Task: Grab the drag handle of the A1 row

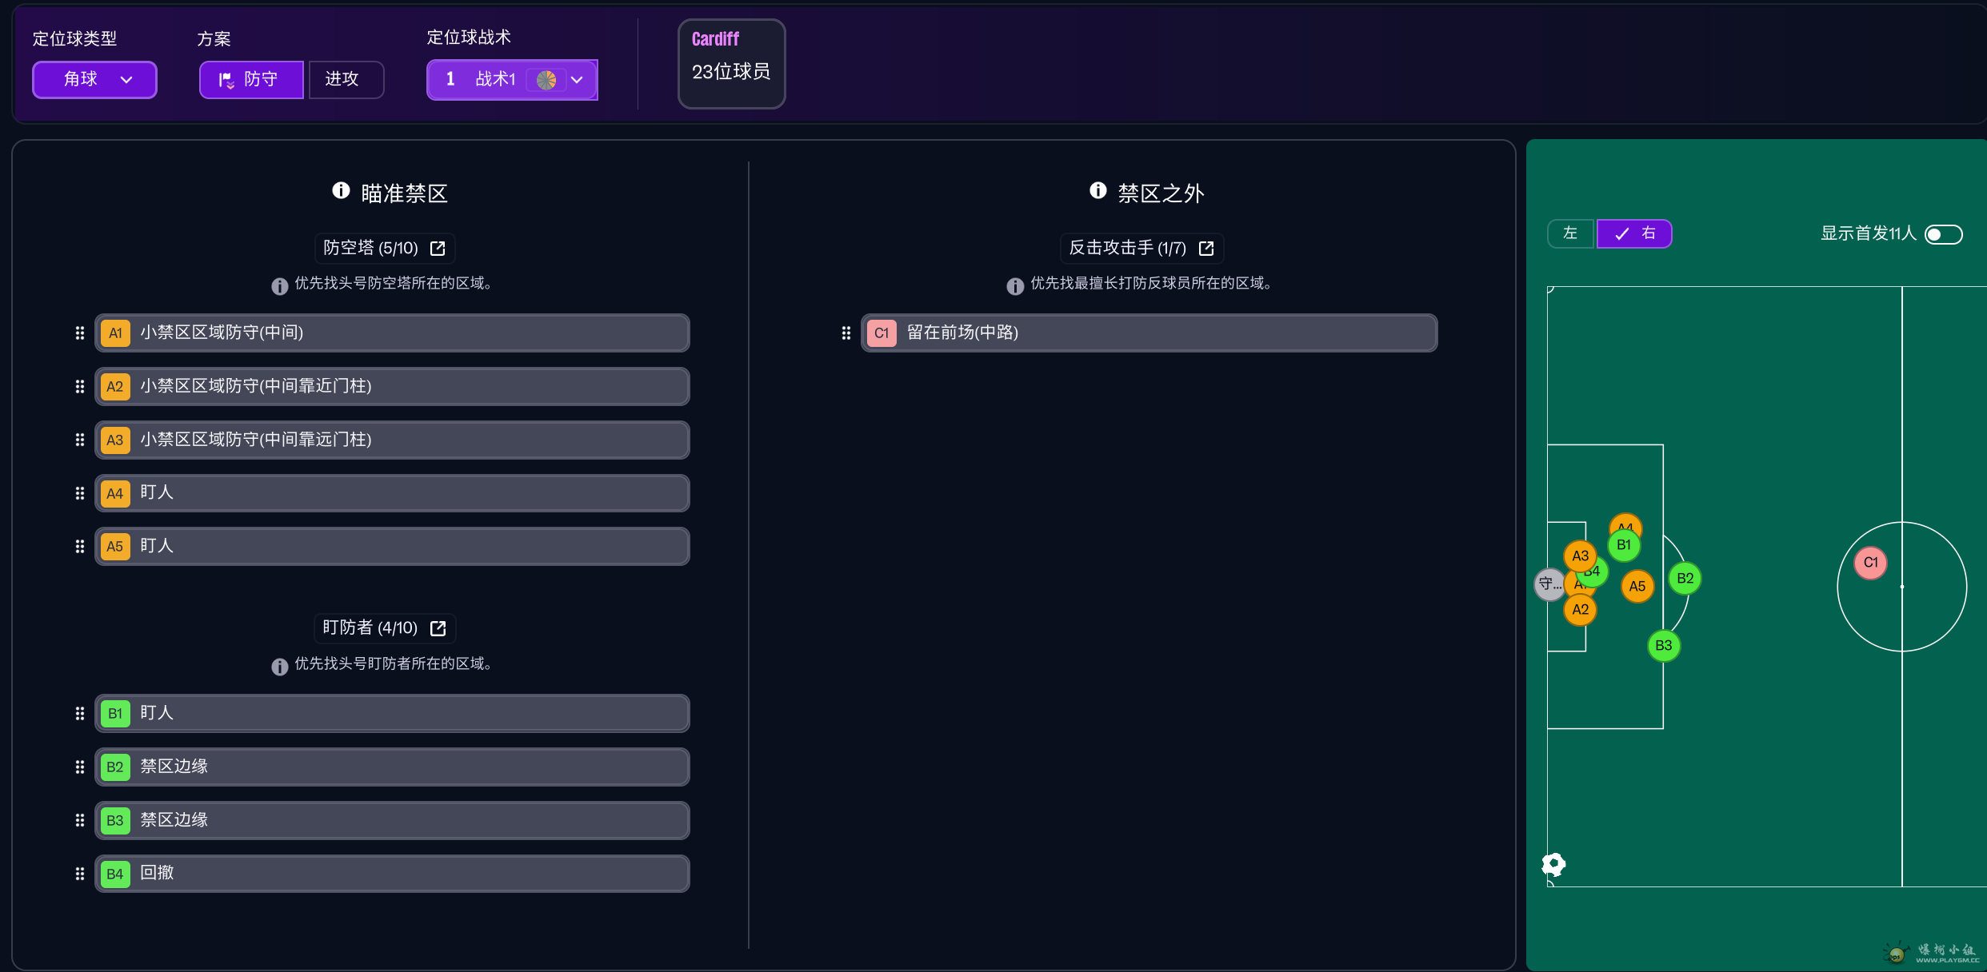Action: click(80, 333)
